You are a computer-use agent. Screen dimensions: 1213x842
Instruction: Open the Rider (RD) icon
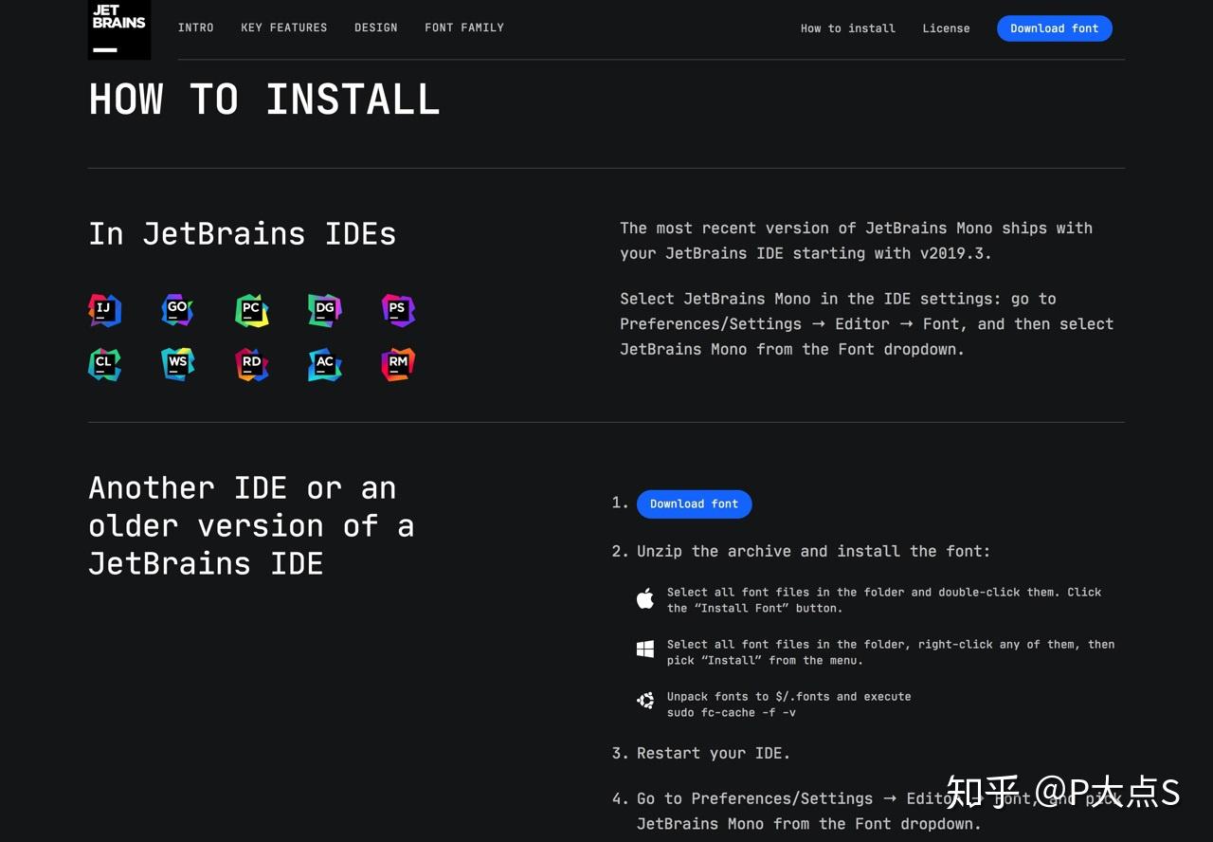coord(251,364)
